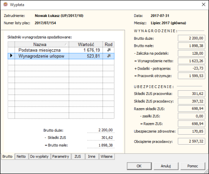Select the Podstawa miesięczna row

tap(61, 50)
